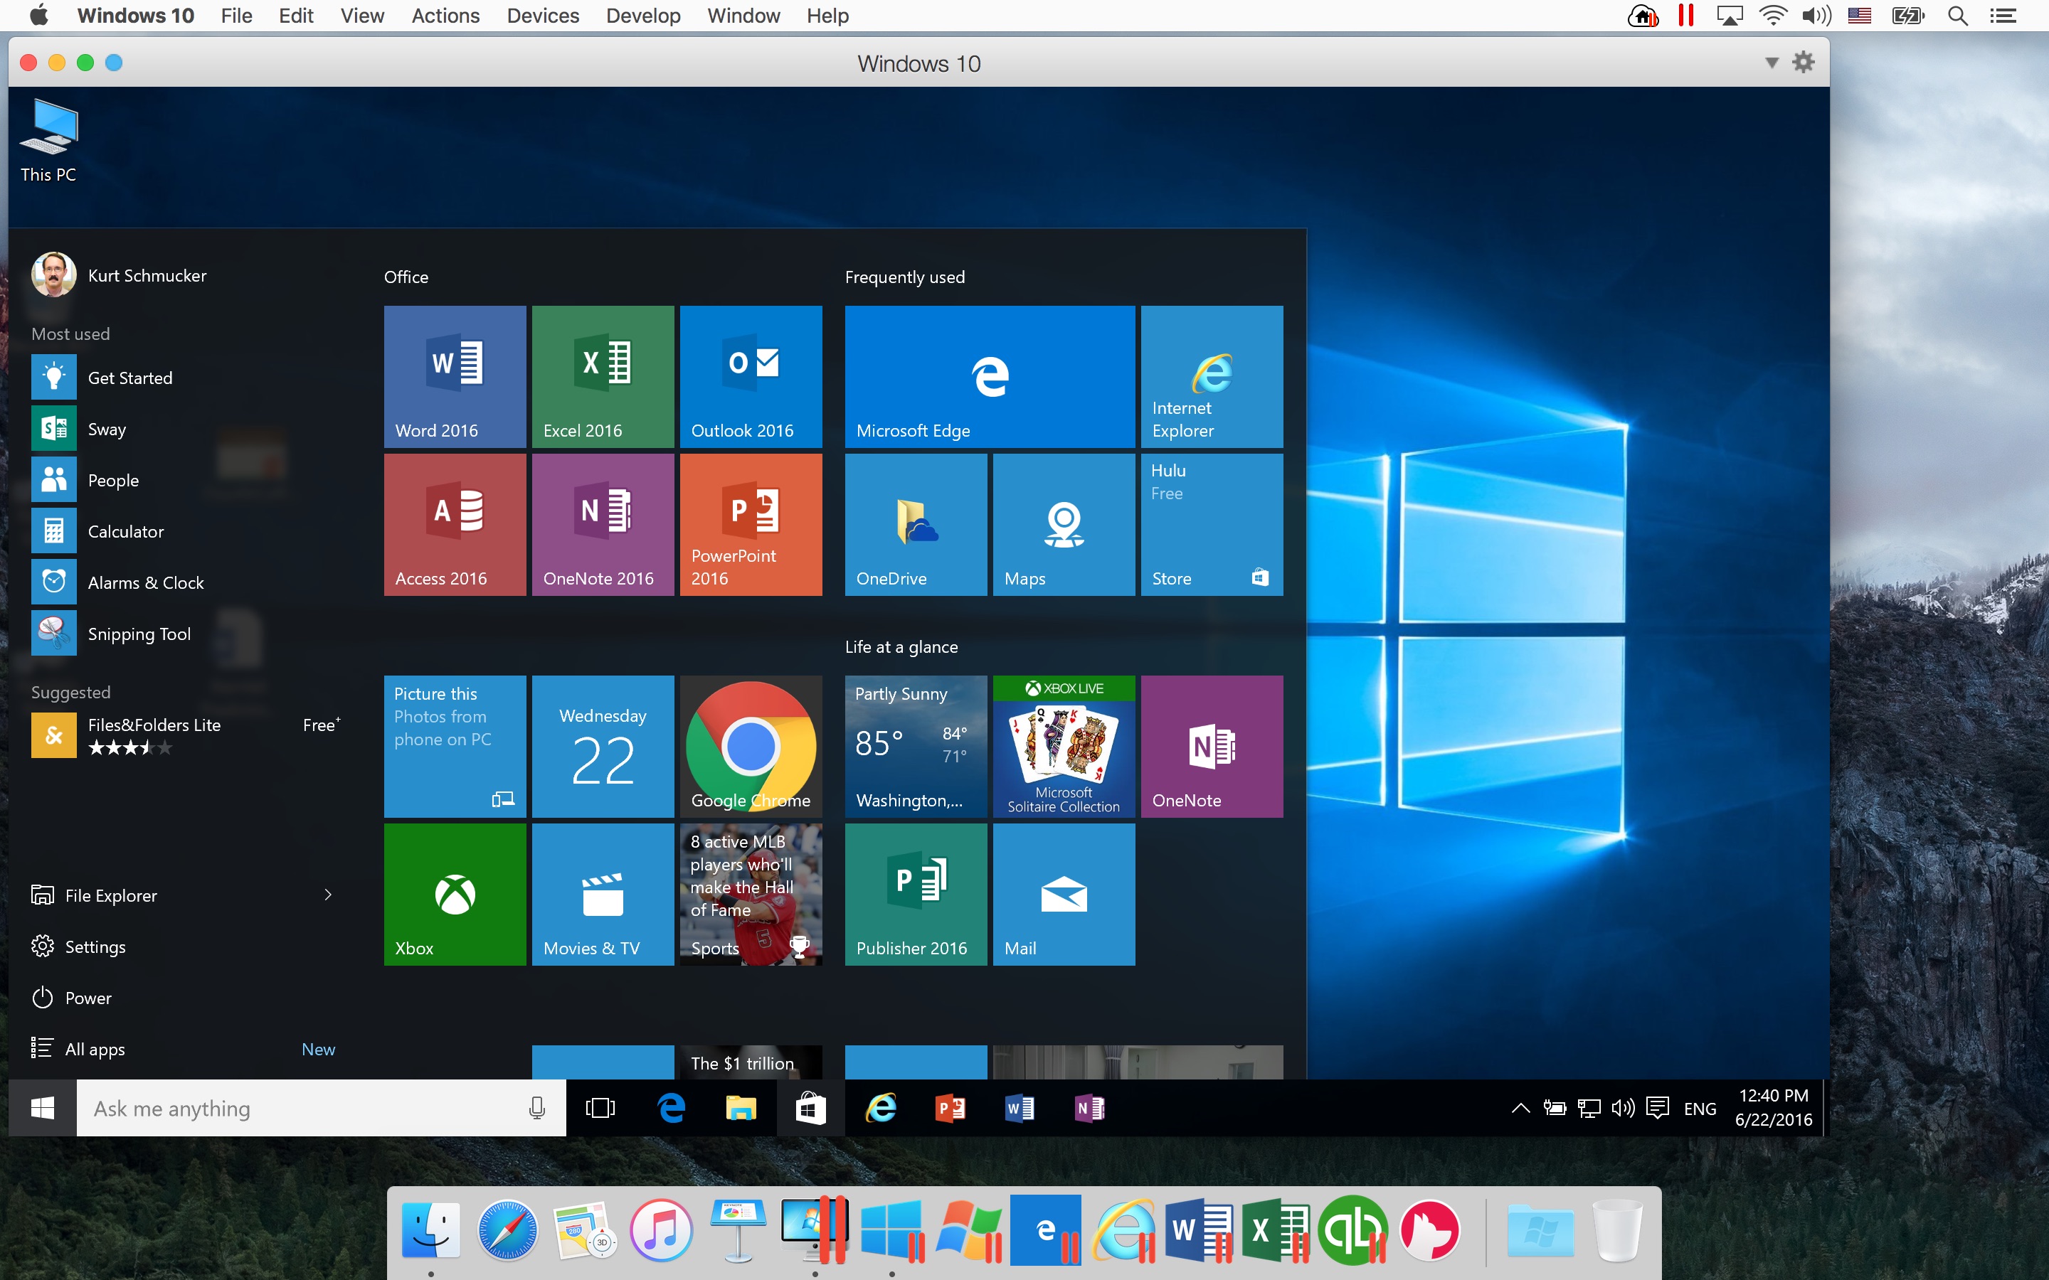The width and height of the screenshot is (2049, 1280).
Task: Expand All apps in Start menu
Action: [92, 1048]
